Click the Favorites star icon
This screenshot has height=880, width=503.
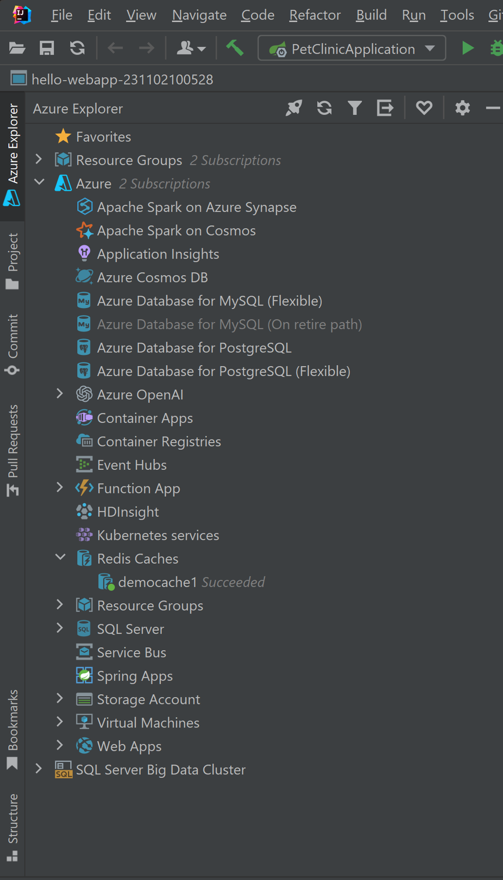(x=63, y=136)
